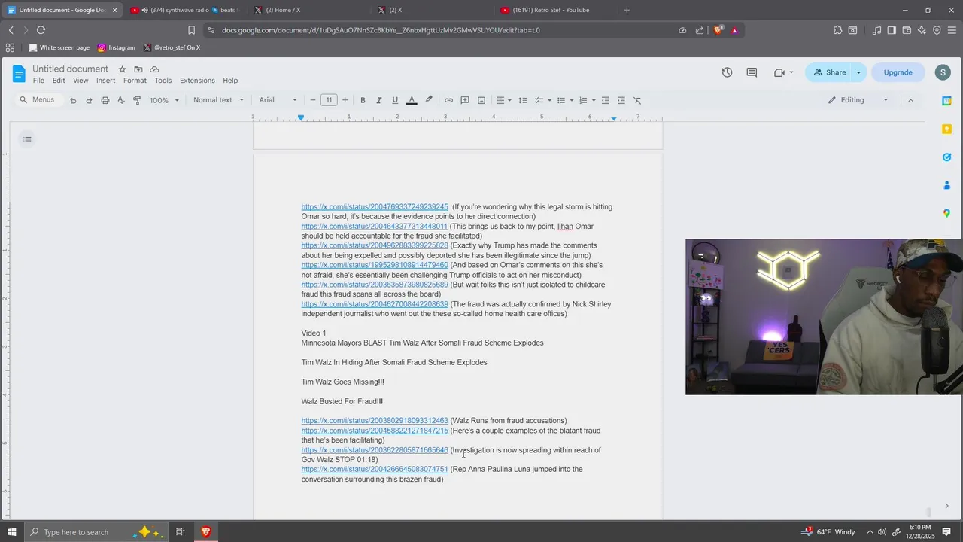The height and width of the screenshot is (542, 963).
Task: Open Google Keep in side panel
Action: [x=947, y=129]
